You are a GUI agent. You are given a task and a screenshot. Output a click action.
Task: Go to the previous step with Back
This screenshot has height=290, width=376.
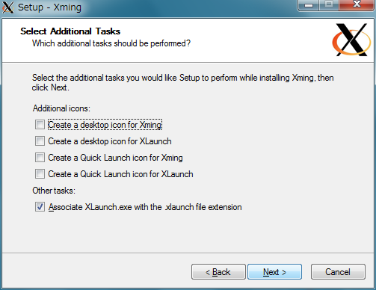pos(218,272)
